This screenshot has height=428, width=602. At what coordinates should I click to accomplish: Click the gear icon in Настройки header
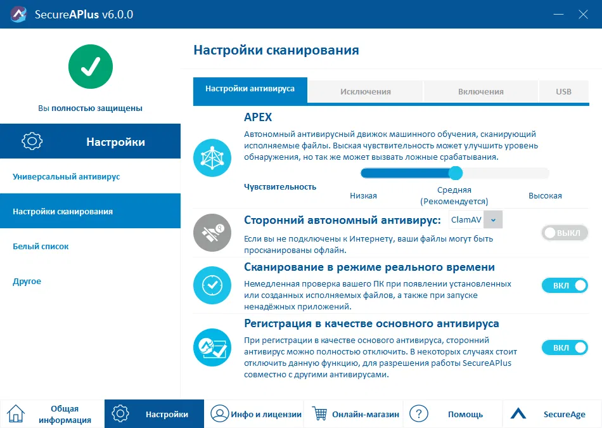32,141
